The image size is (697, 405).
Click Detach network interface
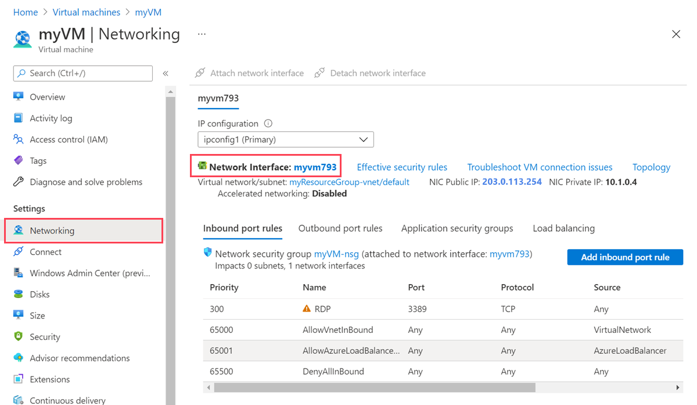(370, 73)
